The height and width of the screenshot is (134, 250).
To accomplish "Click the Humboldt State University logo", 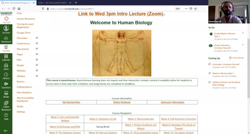I will [x=6, y=14].
